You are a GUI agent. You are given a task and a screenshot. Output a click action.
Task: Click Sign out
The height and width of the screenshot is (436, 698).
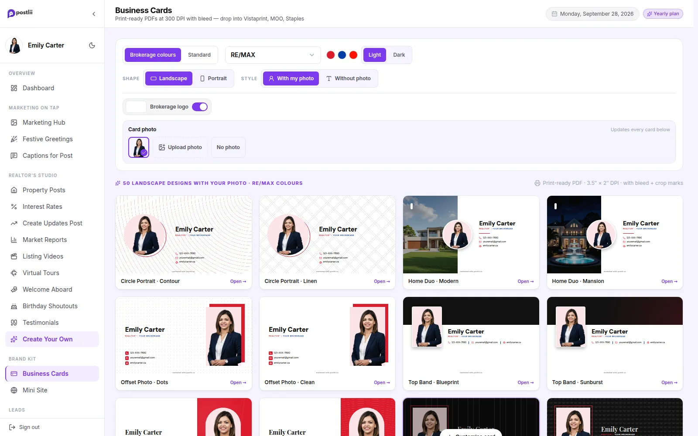tap(24, 427)
